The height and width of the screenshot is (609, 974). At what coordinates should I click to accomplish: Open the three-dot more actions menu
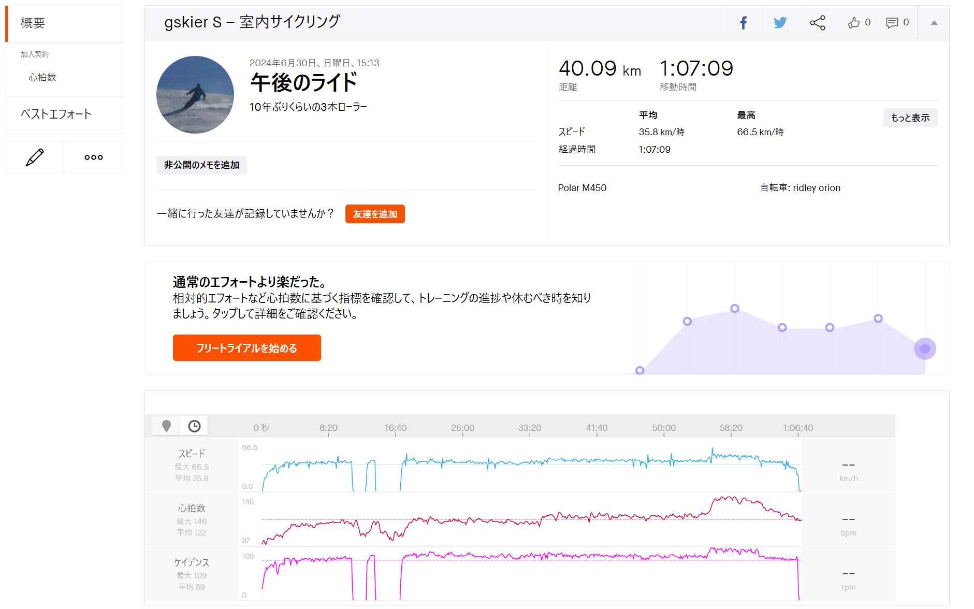click(x=94, y=157)
